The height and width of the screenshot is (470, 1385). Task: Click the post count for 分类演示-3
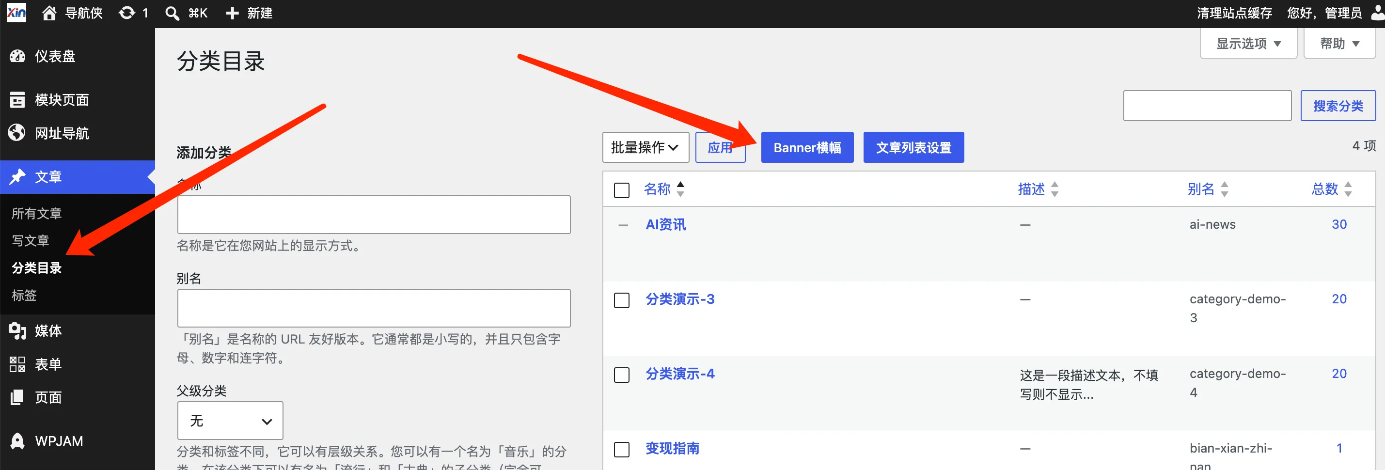point(1339,299)
